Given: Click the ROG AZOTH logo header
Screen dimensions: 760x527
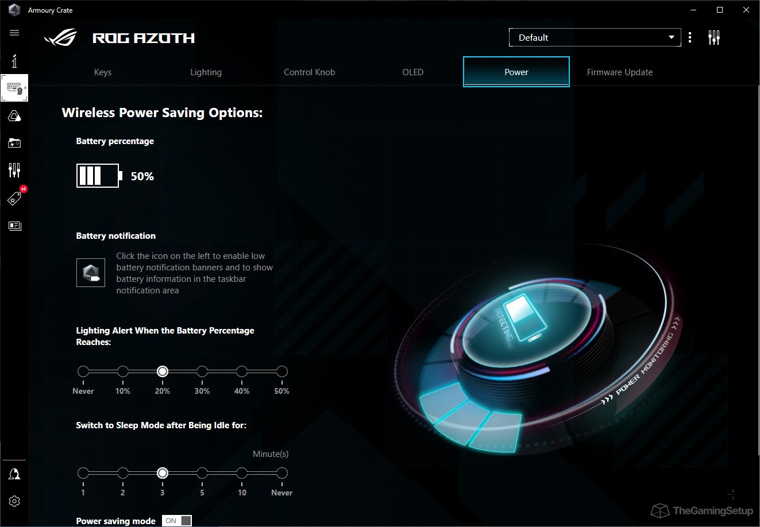Looking at the screenshot, I should click(x=119, y=37).
